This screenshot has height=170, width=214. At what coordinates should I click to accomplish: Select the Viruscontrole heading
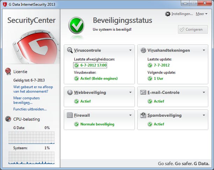pos(87,50)
